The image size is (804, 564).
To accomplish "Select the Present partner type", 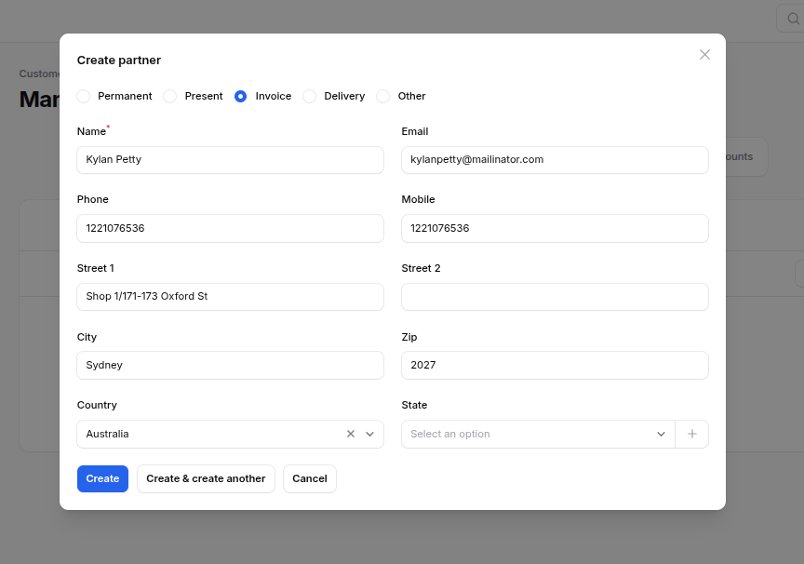I will [169, 96].
